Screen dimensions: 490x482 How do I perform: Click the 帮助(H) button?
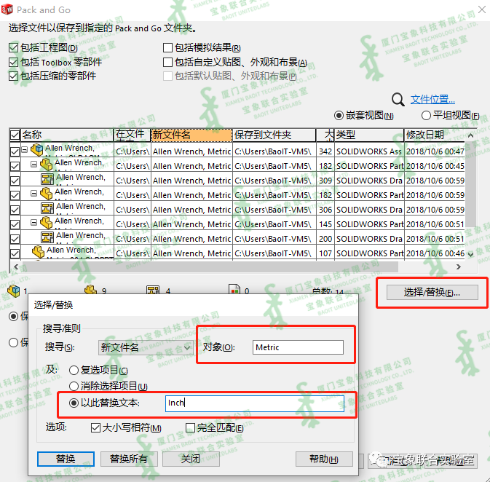[x=324, y=459]
